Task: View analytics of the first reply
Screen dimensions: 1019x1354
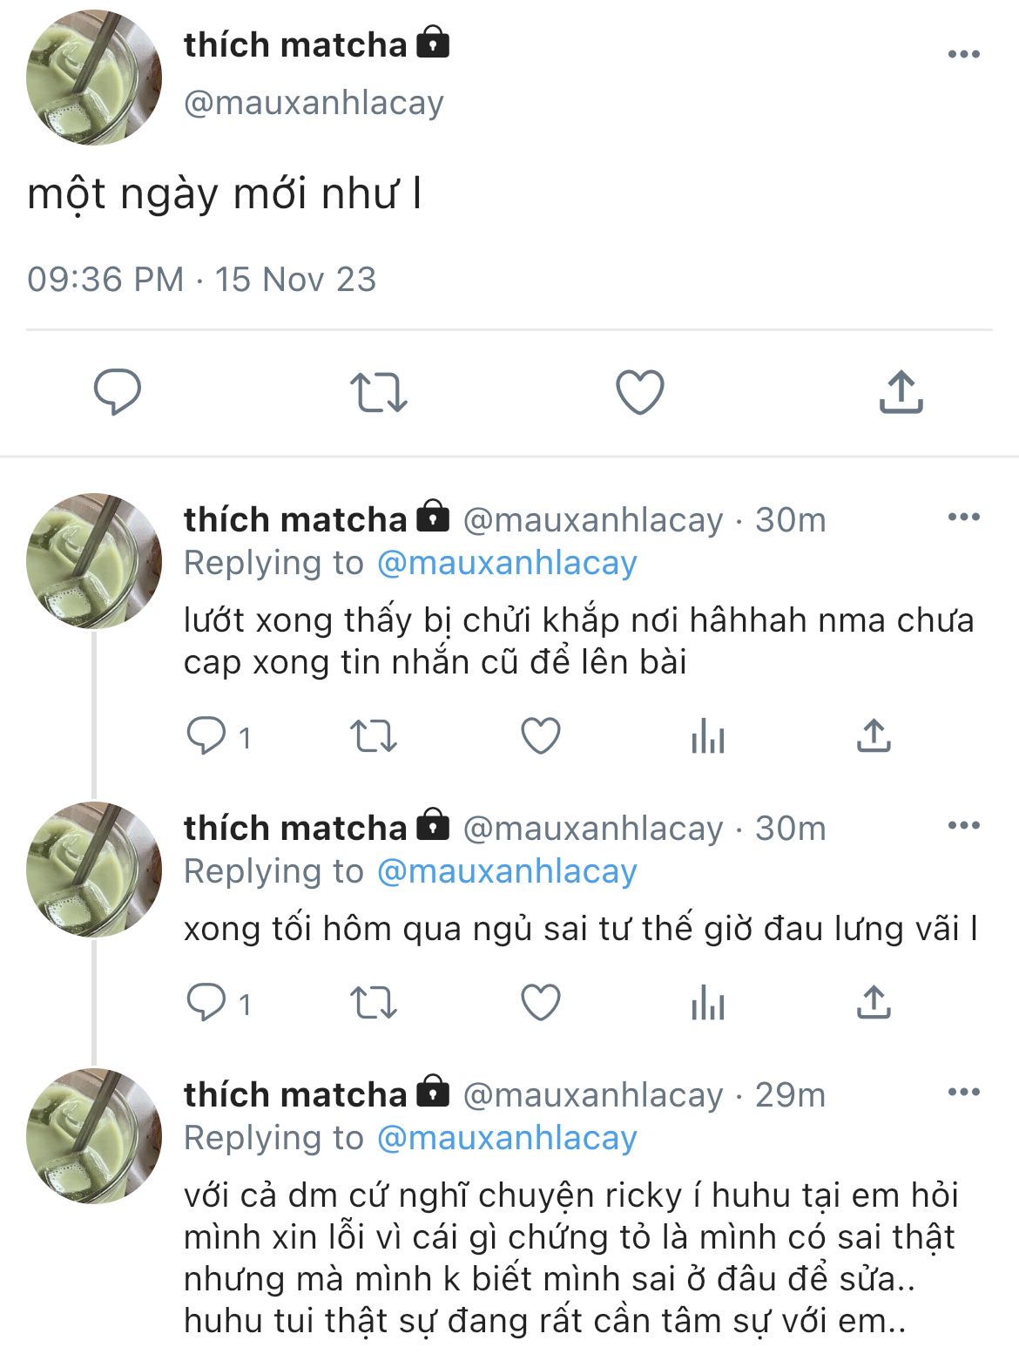Action: click(707, 738)
